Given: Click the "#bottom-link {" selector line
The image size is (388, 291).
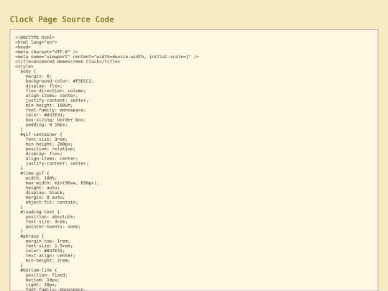Looking at the screenshot, I should 39,270.
